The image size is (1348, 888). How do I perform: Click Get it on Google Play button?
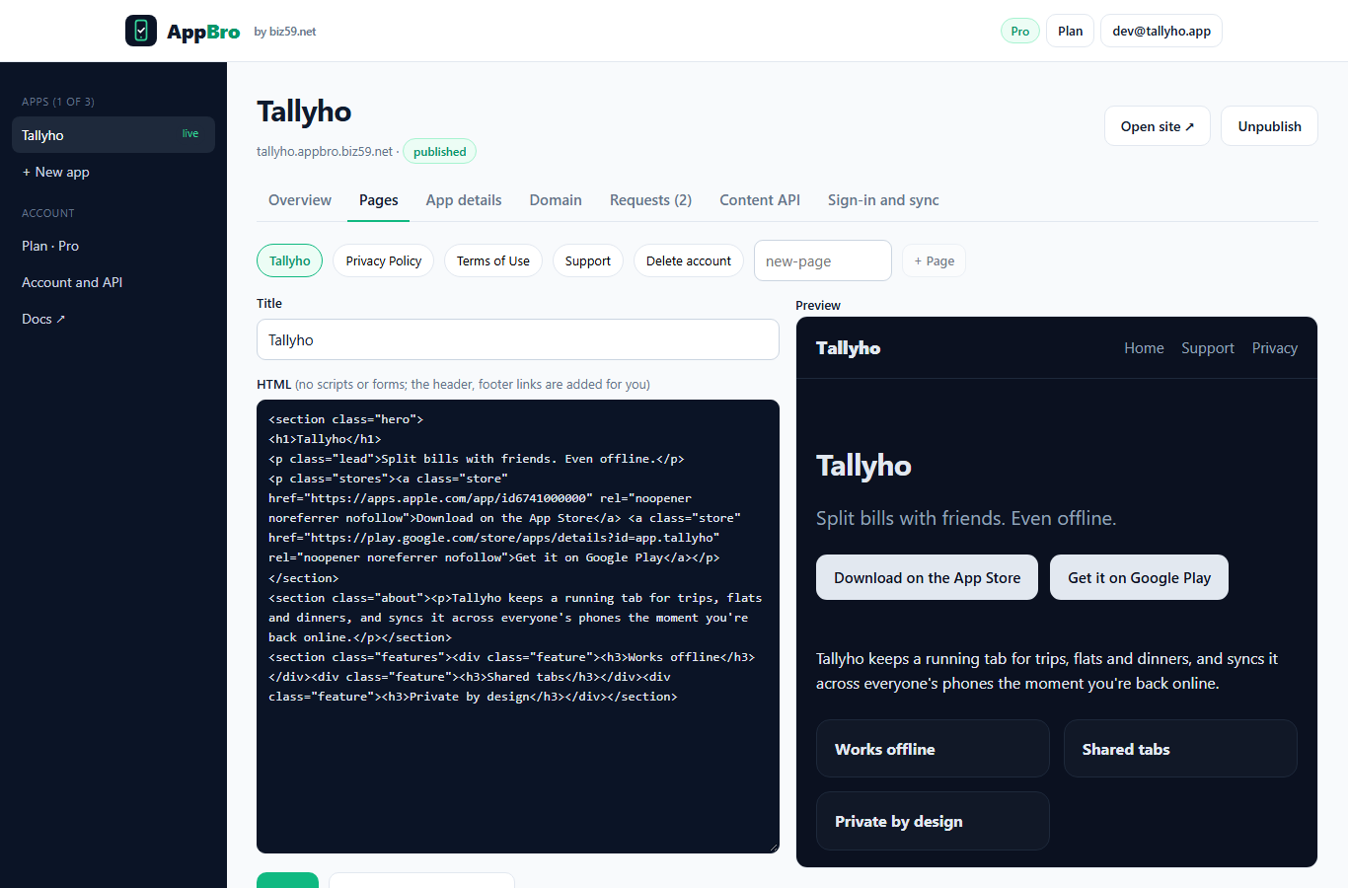pyautogui.click(x=1139, y=577)
